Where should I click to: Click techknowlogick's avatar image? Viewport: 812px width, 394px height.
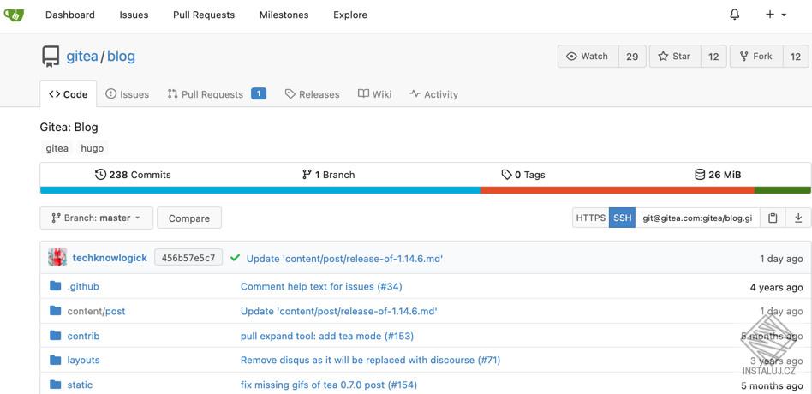[57, 257]
